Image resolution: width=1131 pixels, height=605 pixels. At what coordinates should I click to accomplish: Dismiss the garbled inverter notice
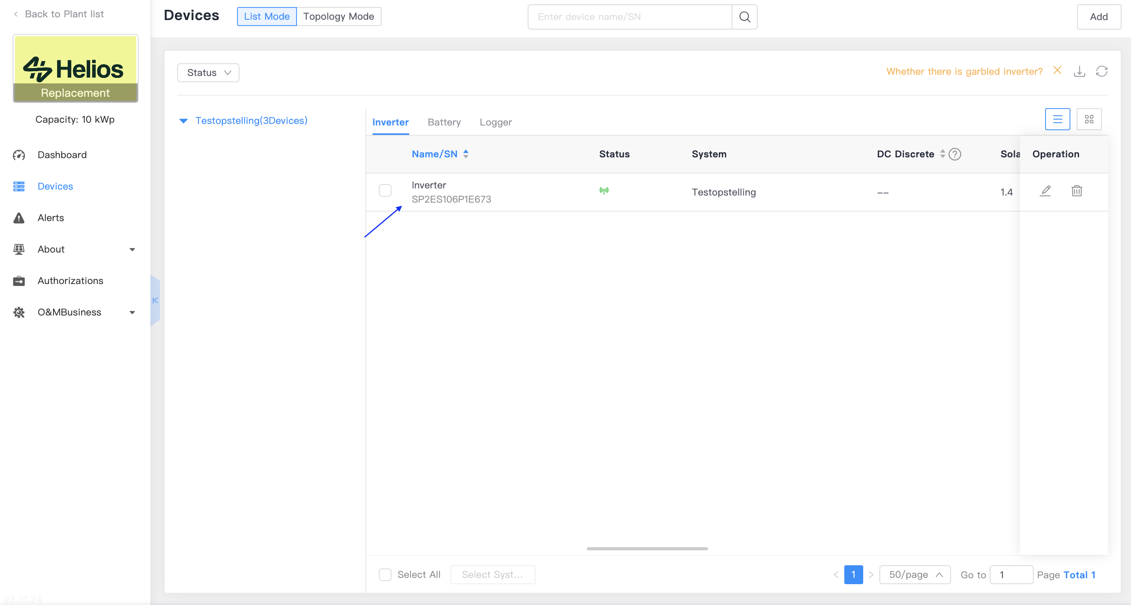1057,70
